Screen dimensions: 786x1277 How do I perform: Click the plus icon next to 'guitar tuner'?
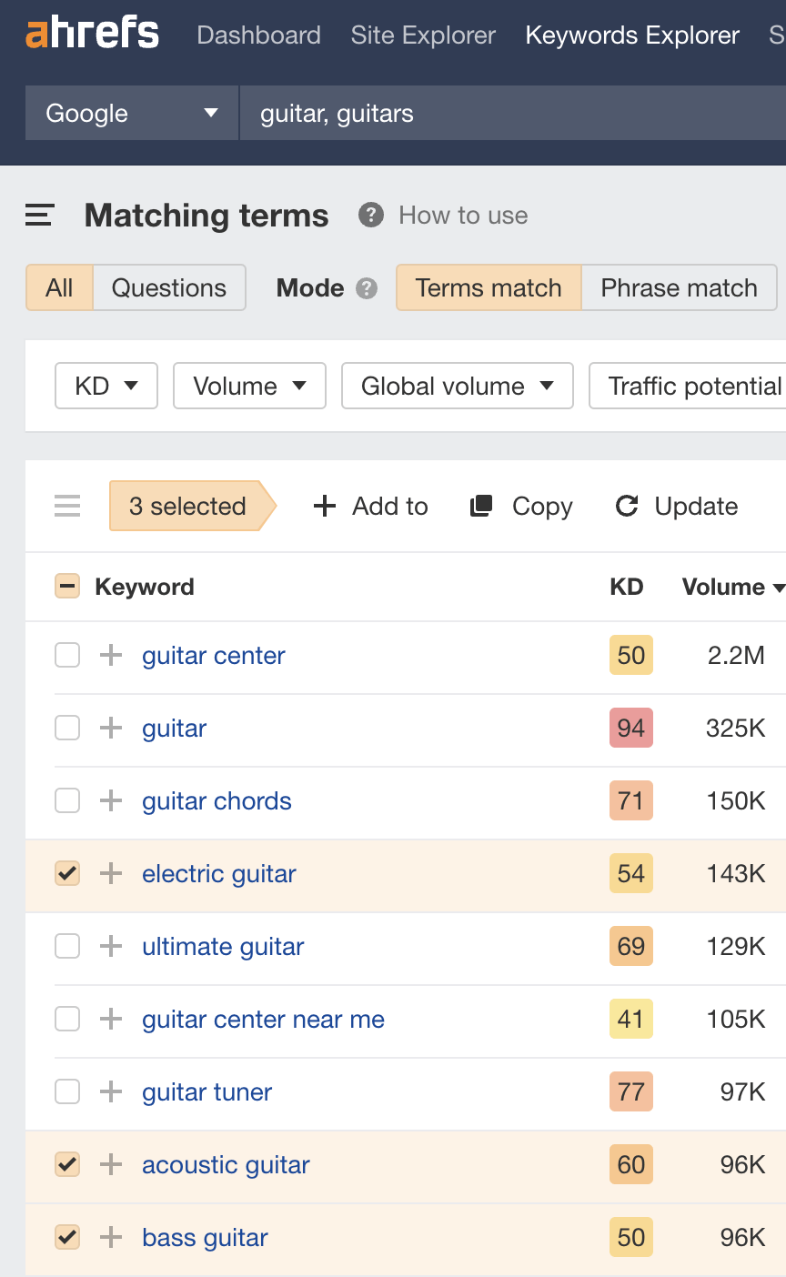click(110, 1091)
